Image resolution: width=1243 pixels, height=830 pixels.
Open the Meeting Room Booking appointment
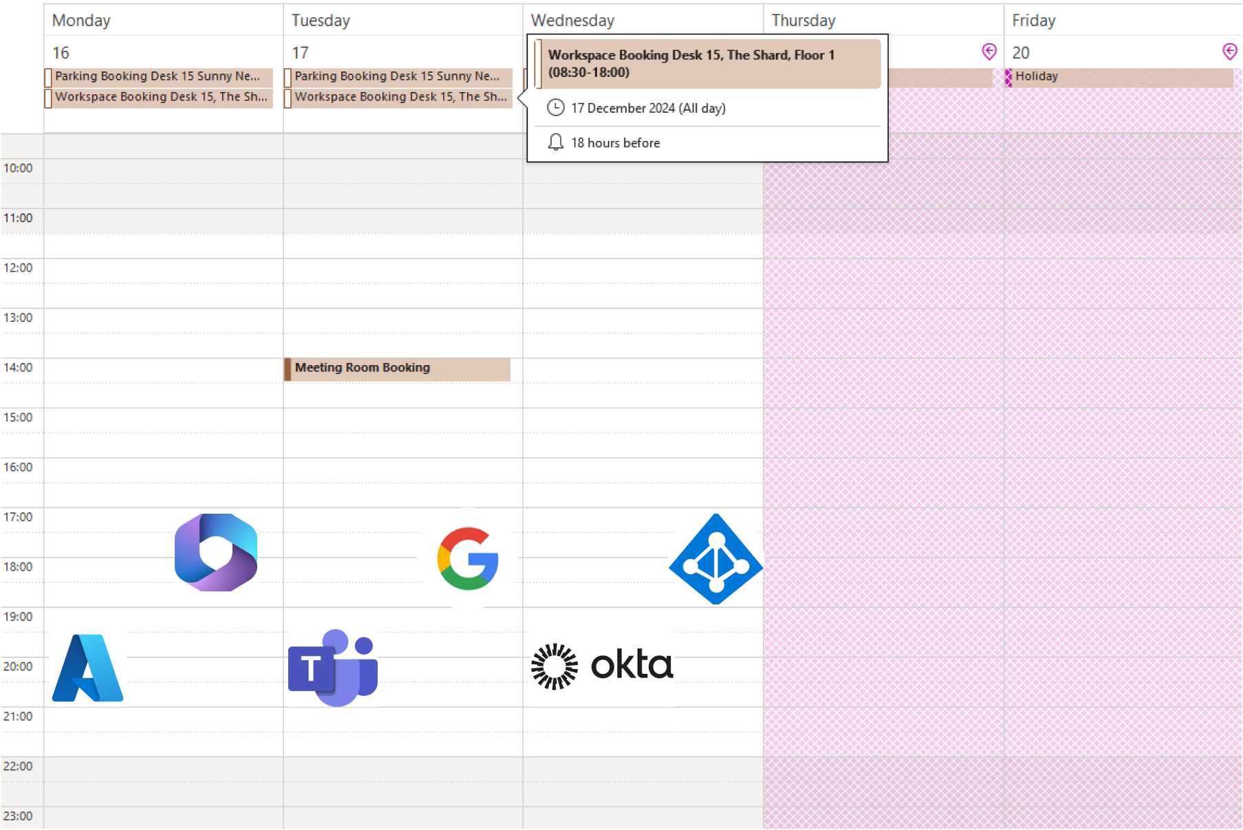click(397, 369)
